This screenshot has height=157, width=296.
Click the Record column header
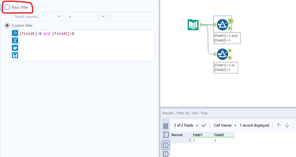click(x=181, y=135)
